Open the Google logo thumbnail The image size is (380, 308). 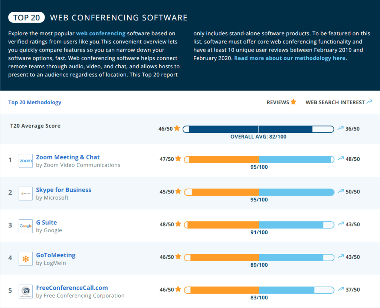coord(26,226)
